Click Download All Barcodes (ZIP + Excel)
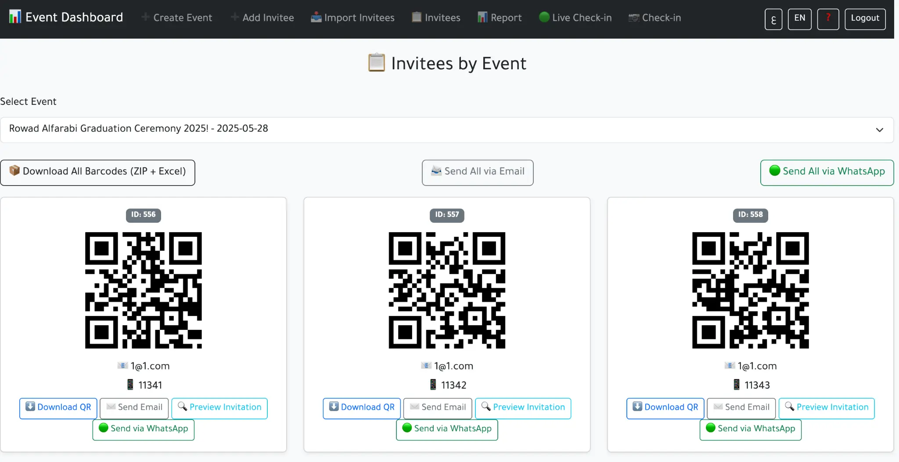The image size is (899, 462). [97, 172]
